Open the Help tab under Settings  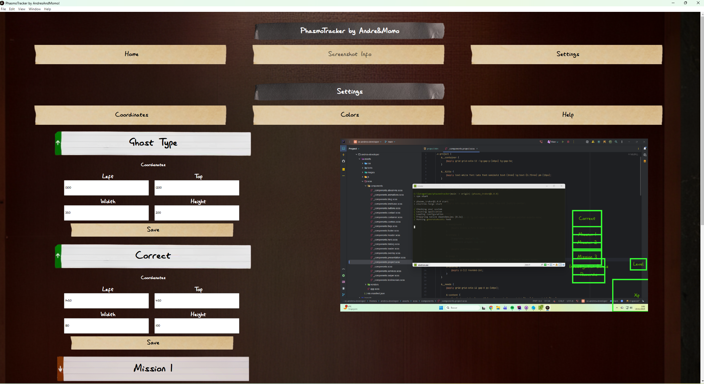[567, 115]
